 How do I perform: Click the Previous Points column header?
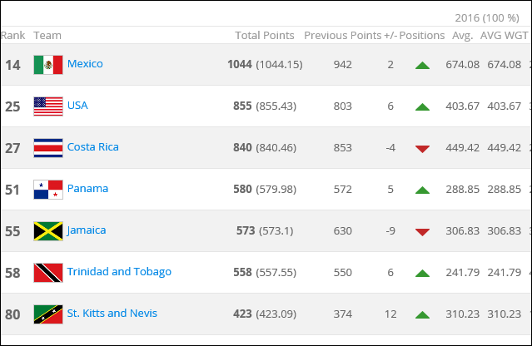(343, 35)
